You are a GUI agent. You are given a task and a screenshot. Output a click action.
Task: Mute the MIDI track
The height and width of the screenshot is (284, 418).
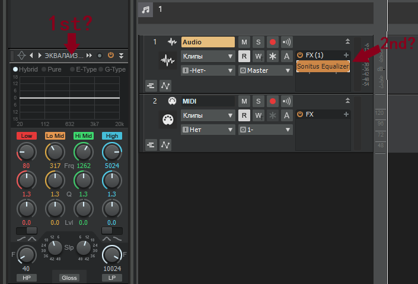pyautogui.click(x=244, y=101)
